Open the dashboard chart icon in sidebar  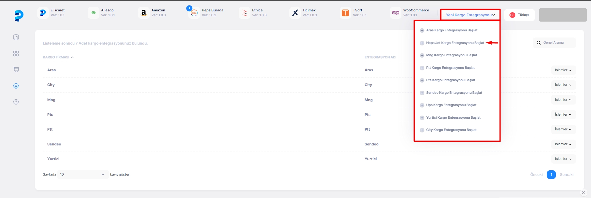[x=16, y=38]
